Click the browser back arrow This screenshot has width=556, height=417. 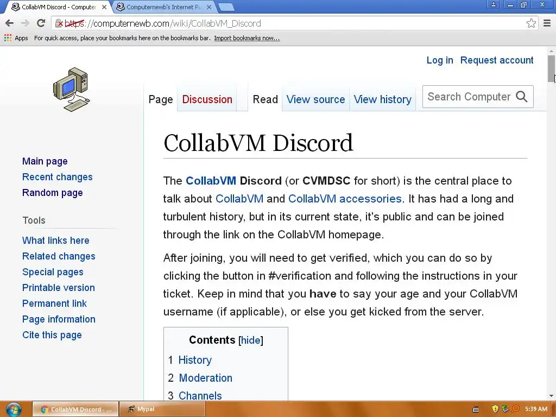(10, 23)
